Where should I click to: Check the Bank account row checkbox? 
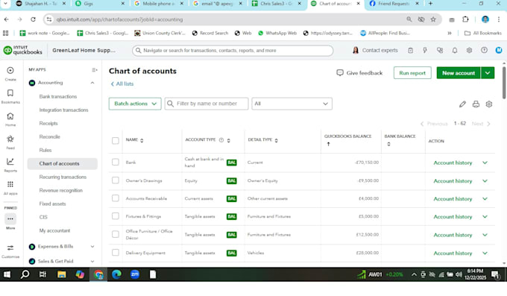[116, 162]
